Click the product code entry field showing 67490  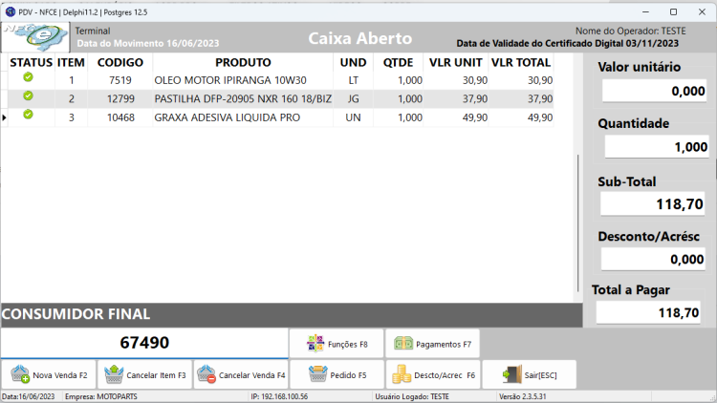click(144, 343)
